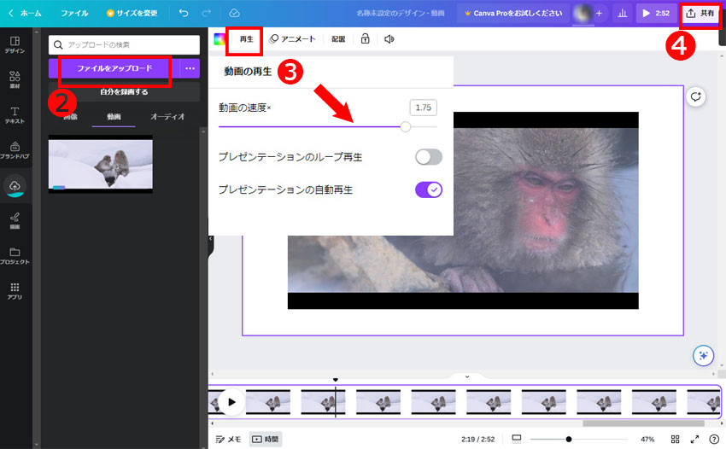The image size is (726, 449).
Task: Collapse the timeline using chevron handle
Action: 466,376
